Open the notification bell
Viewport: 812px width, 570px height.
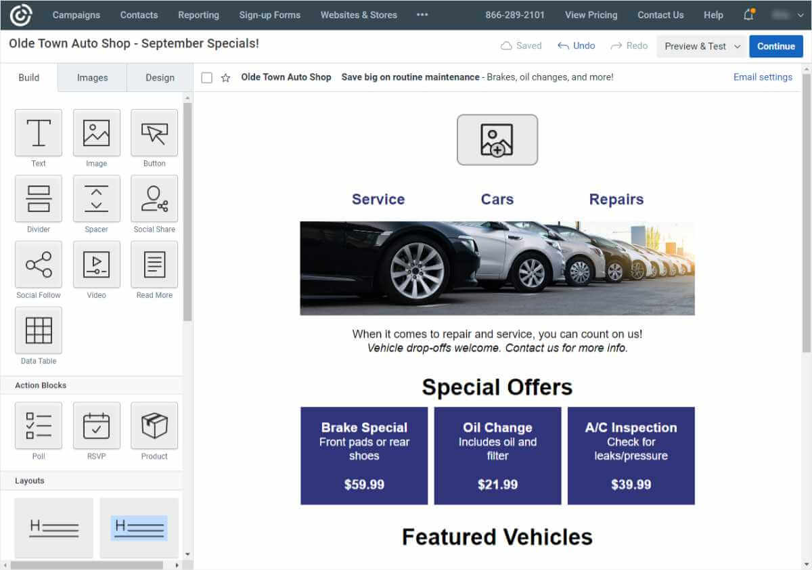pos(748,14)
